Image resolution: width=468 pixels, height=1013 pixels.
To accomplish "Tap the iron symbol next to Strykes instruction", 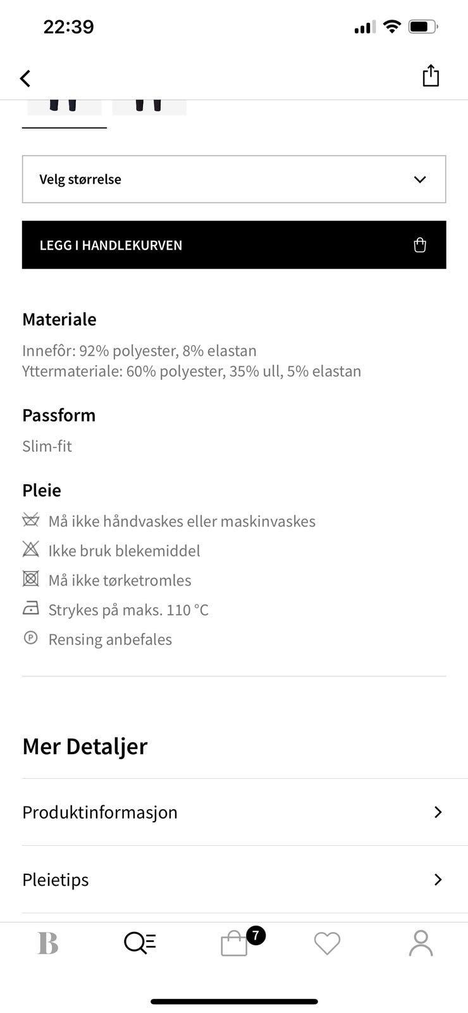I will tap(30, 608).
